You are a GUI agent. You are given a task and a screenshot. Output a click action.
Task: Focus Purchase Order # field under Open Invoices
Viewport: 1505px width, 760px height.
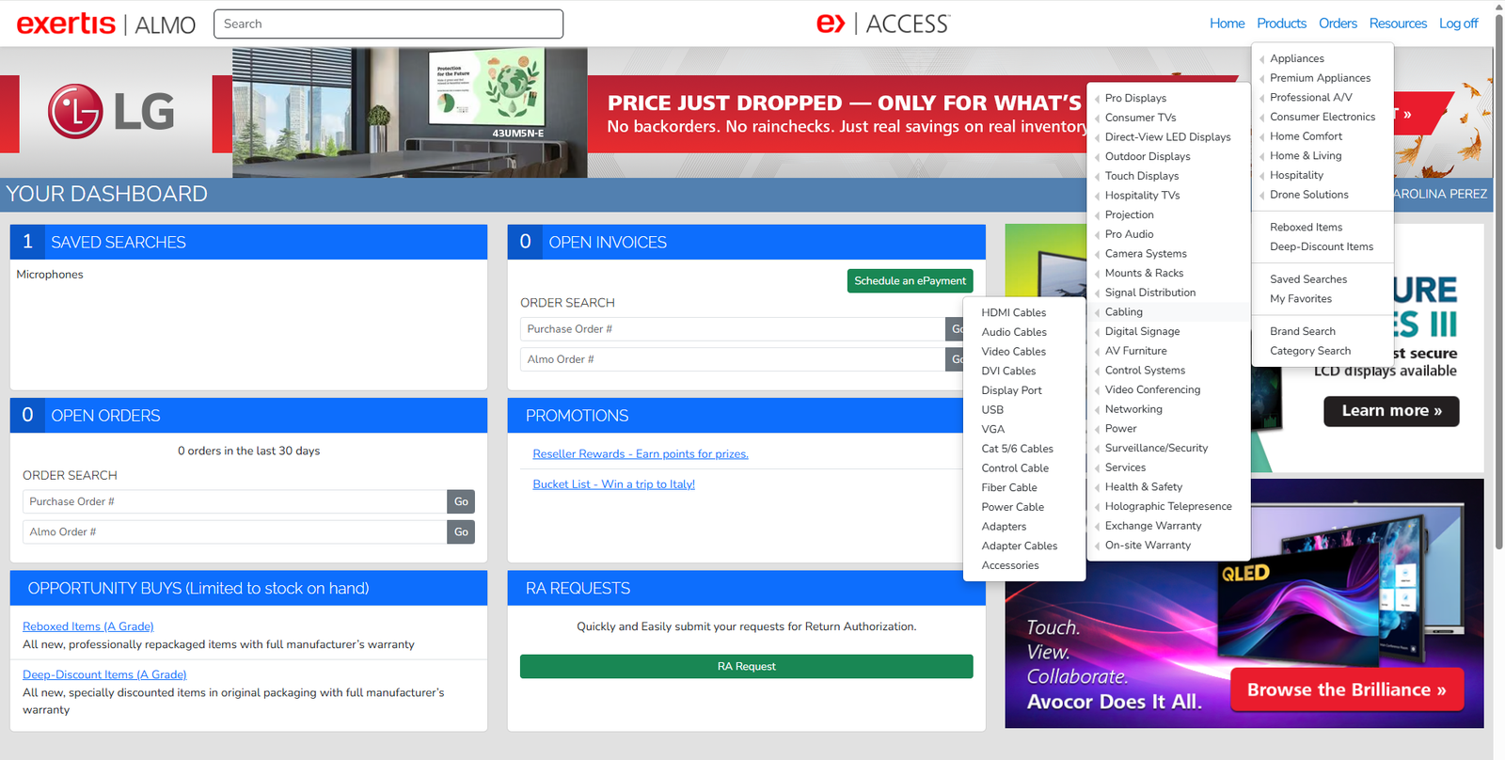coord(733,329)
